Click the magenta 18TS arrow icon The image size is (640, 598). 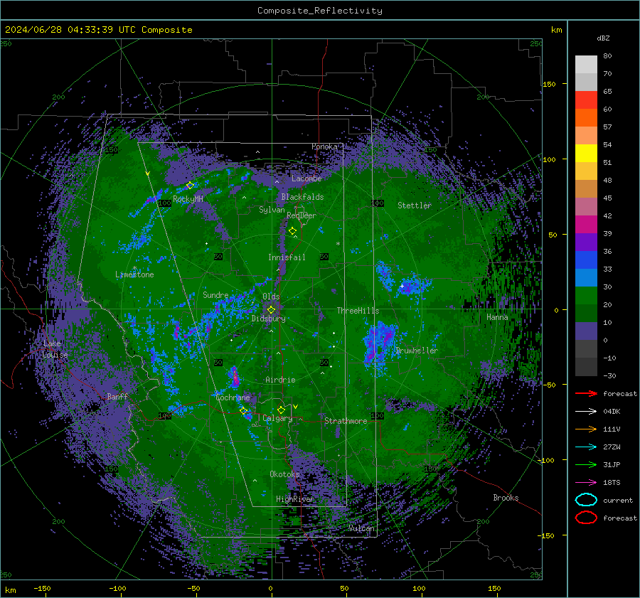coord(586,482)
